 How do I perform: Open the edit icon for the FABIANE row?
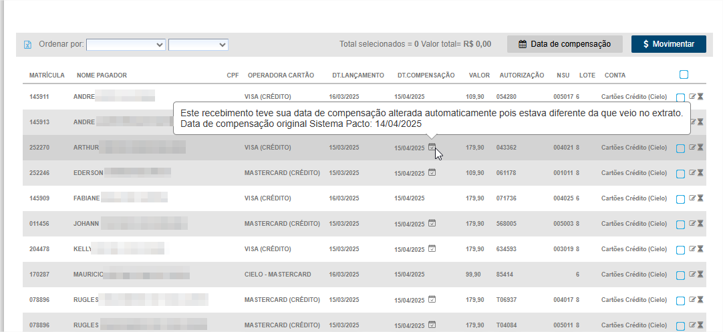(x=692, y=198)
